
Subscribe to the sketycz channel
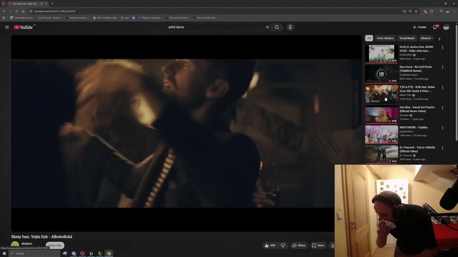55,245
